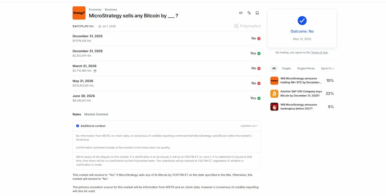The image size is (386, 196).
Task: Expand the June 30, 2026 outcome row
Action: [167, 98]
